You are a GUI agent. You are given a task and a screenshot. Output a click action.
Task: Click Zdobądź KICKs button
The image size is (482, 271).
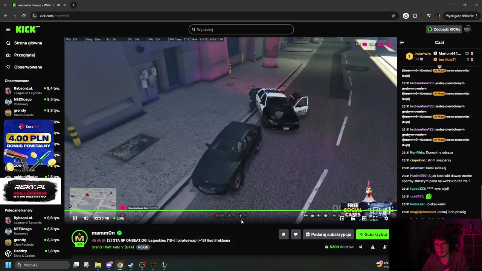pyautogui.click(x=444, y=29)
